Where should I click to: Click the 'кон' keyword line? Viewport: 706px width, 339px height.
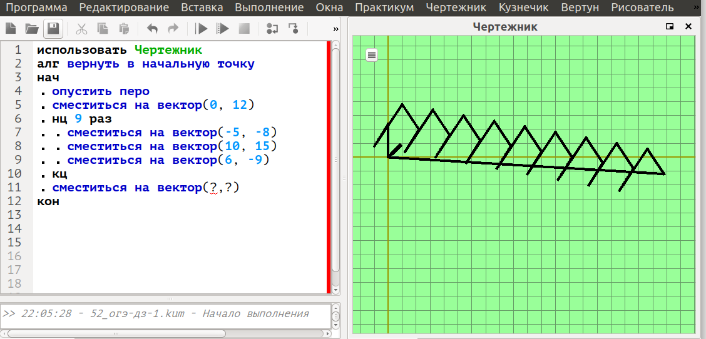48,201
